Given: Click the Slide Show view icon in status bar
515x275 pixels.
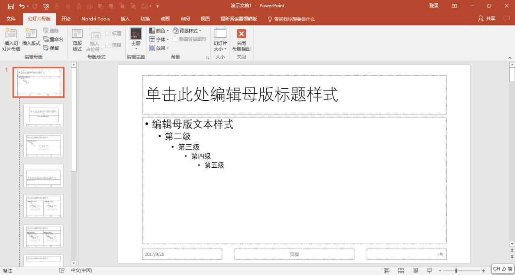Looking at the screenshot, I should [429, 270].
